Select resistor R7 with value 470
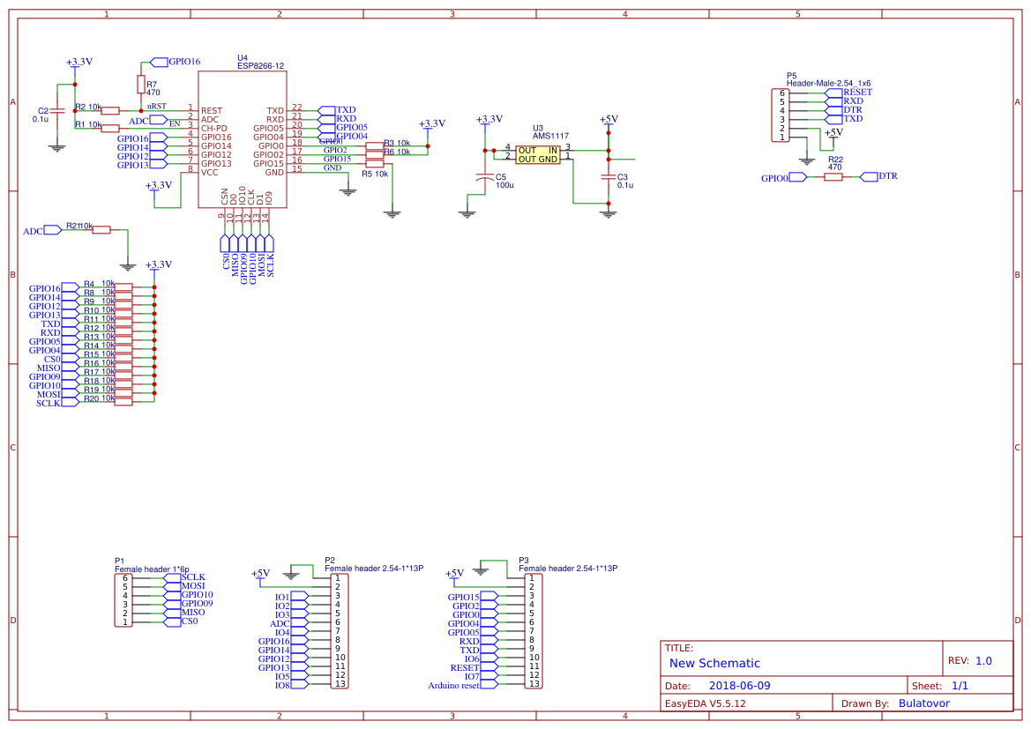Viewport: 1031px width, 729px height. (141, 86)
